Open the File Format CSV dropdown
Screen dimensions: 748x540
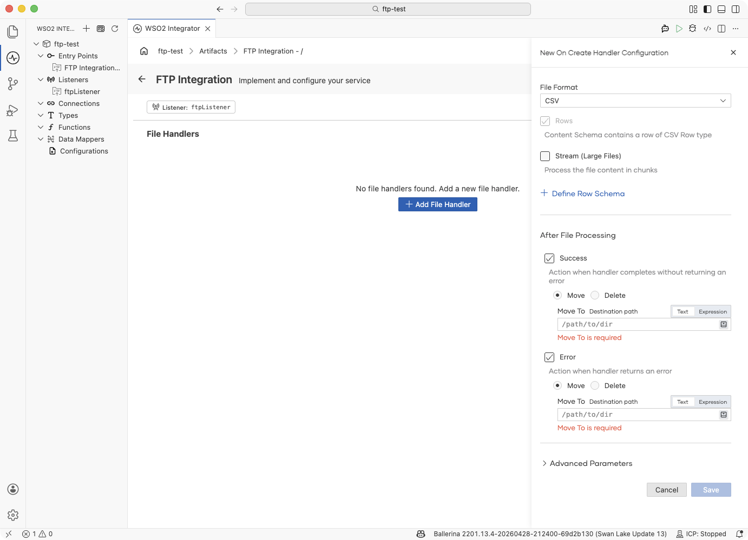(x=635, y=101)
